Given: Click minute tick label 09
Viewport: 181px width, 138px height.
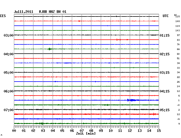Looking at the screenshot, I should click(101, 131).
